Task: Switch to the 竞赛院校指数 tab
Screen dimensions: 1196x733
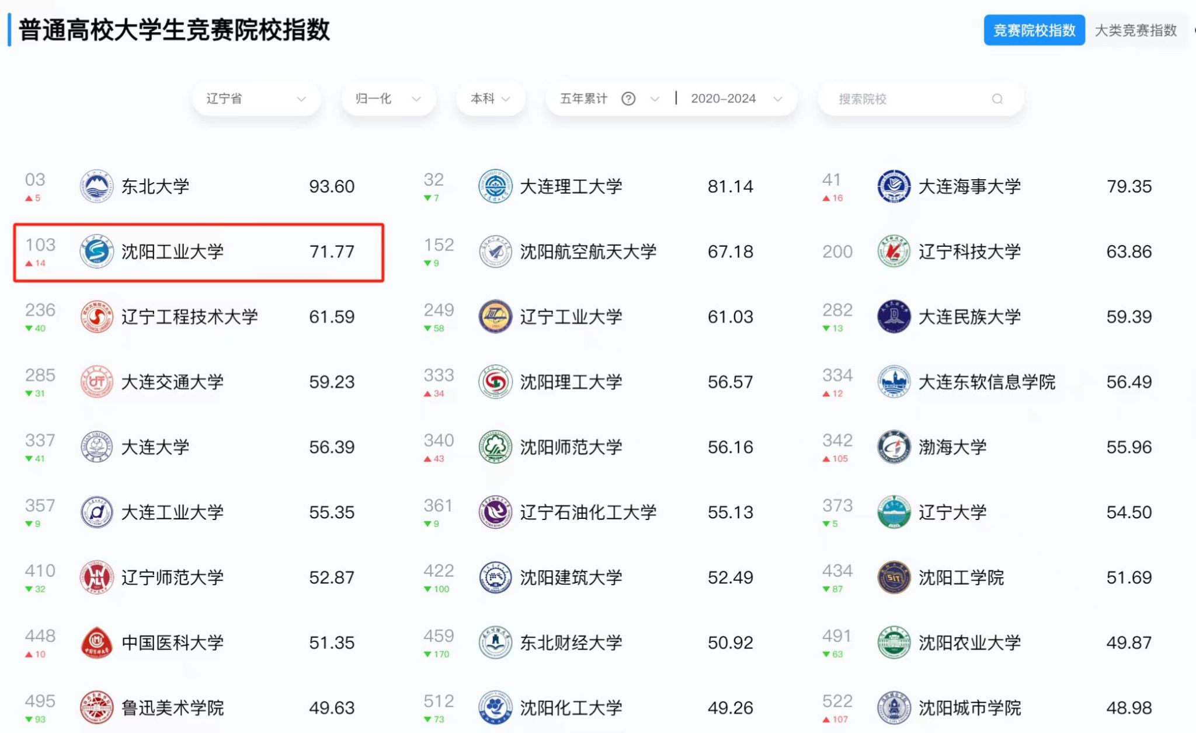Action: click(x=1034, y=30)
